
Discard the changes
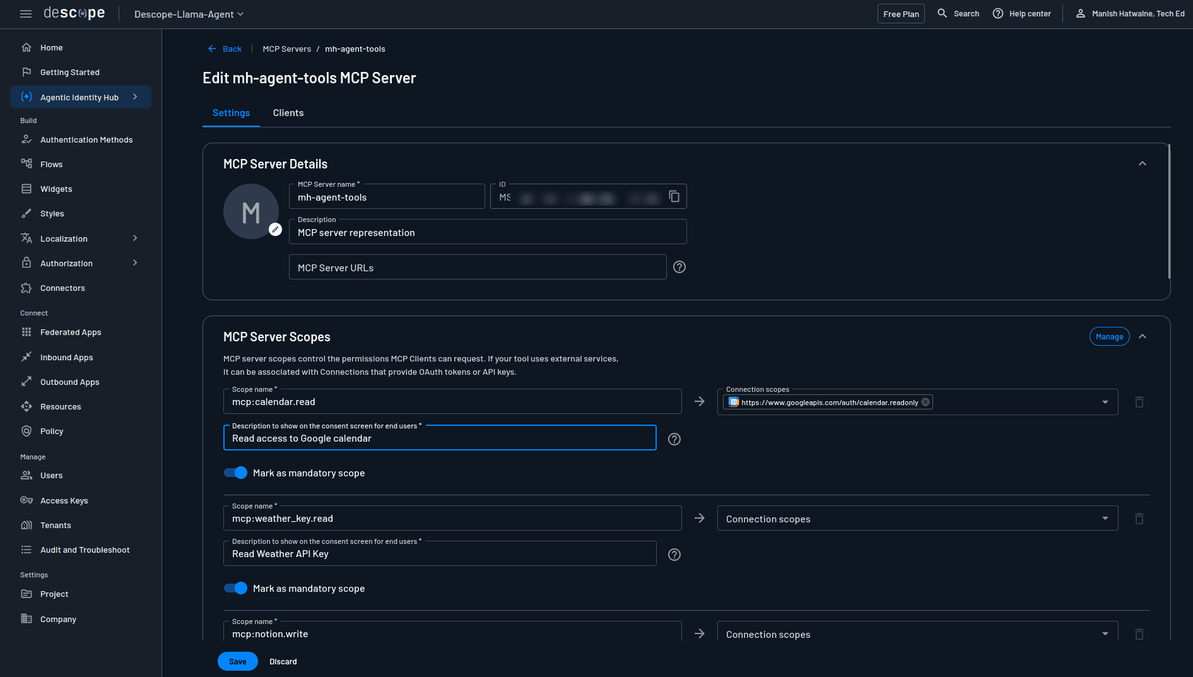coord(283,661)
